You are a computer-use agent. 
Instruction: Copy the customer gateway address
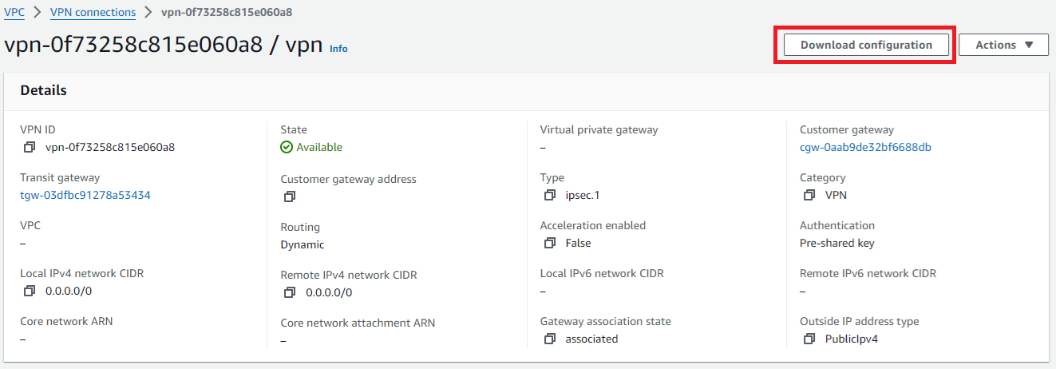pos(290,196)
